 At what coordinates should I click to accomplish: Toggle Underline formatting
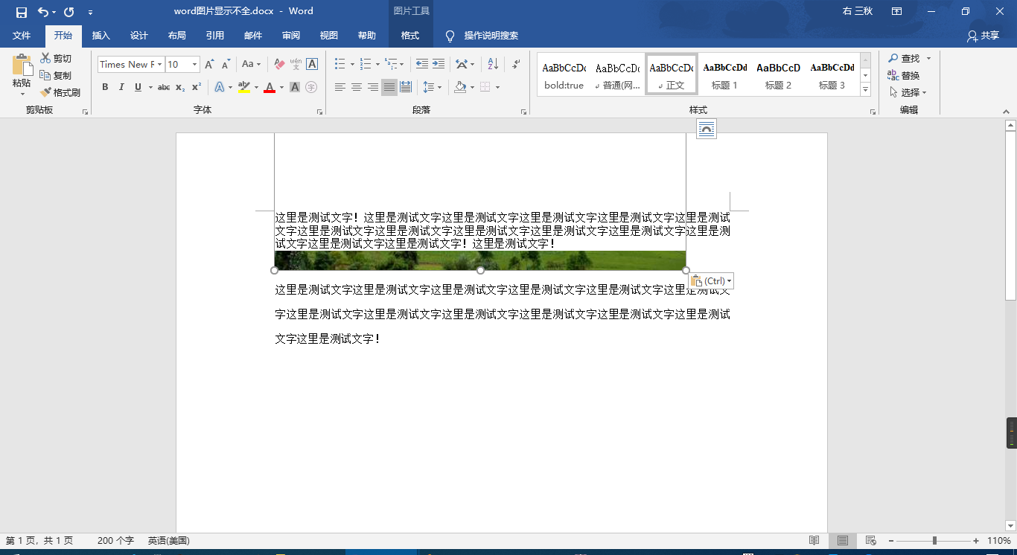[x=138, y=87]
